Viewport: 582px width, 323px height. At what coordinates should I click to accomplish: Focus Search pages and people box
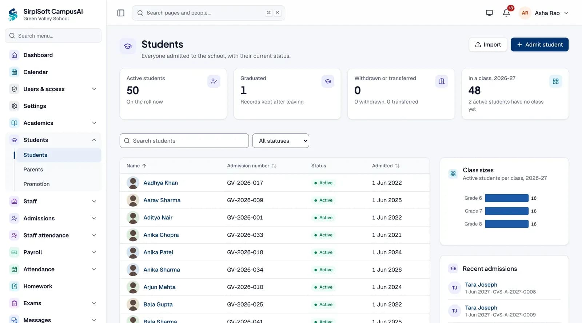pos(208,13)
